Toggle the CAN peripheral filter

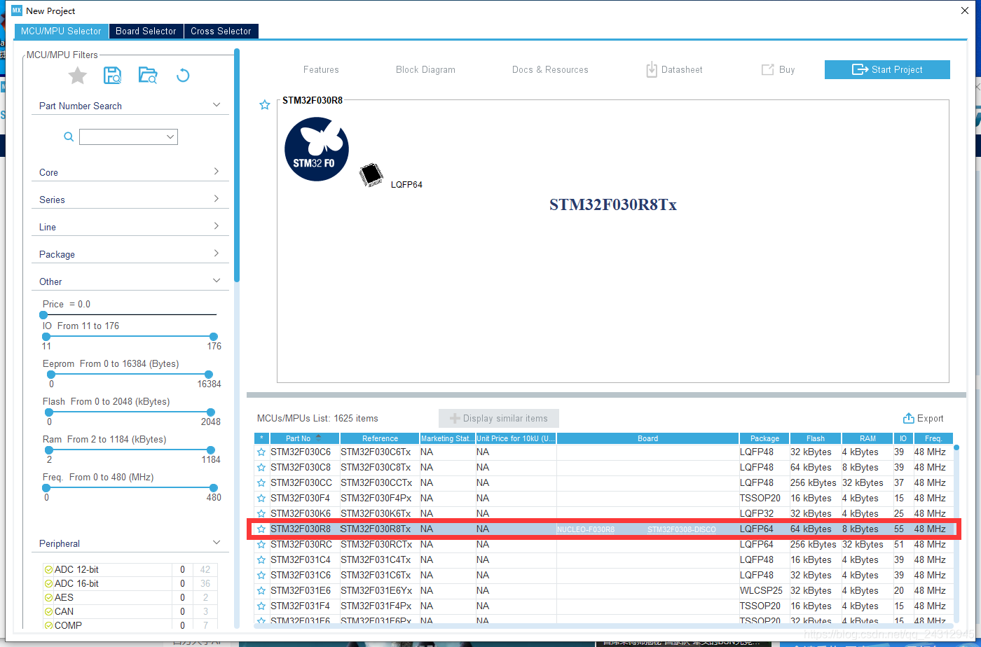pos(48,612)
